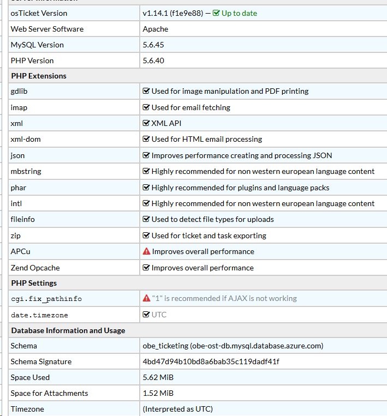Click the cgi.fix_pathinfo warning triangle icon
Image resolution: width=387 pixels, height=416 pixels.
pos(146,298)
